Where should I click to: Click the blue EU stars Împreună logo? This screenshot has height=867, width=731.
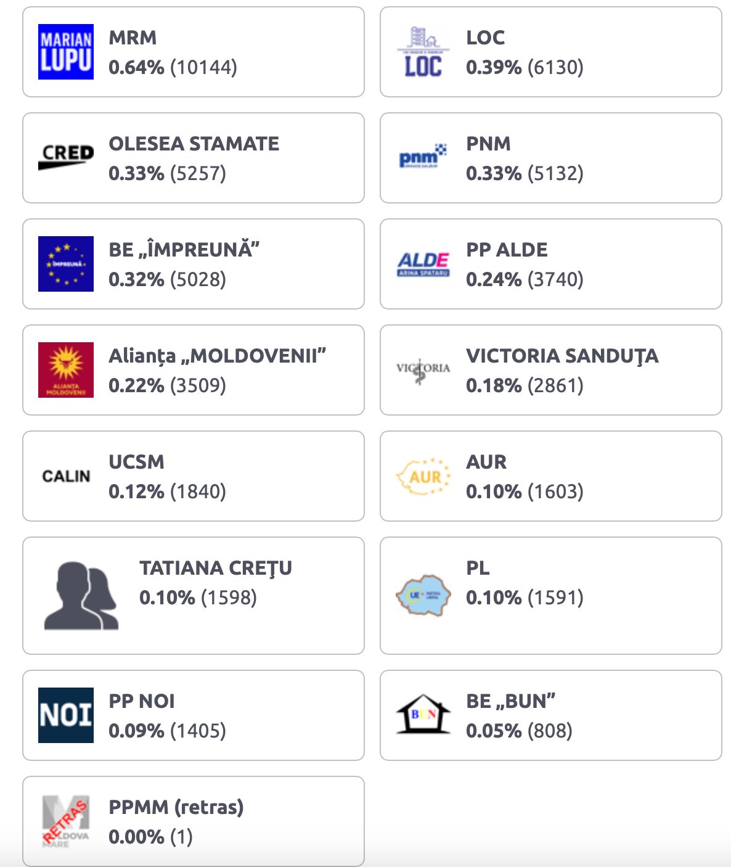(66, 264)
